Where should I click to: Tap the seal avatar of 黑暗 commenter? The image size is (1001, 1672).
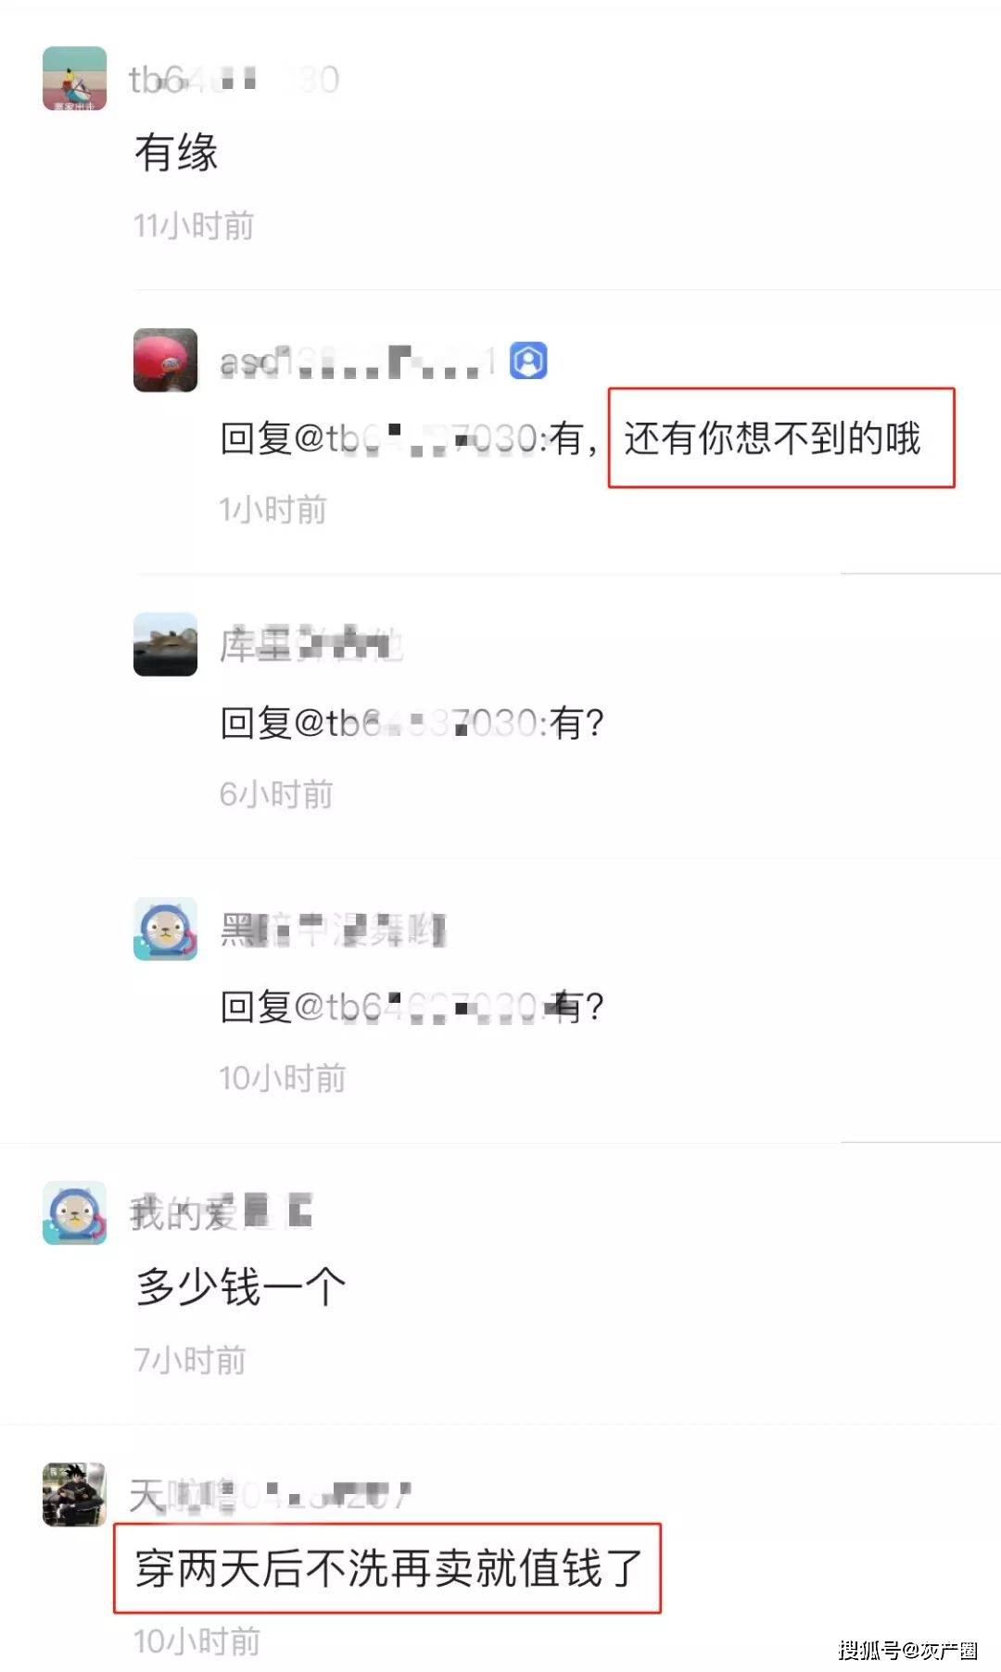point(166,929)
